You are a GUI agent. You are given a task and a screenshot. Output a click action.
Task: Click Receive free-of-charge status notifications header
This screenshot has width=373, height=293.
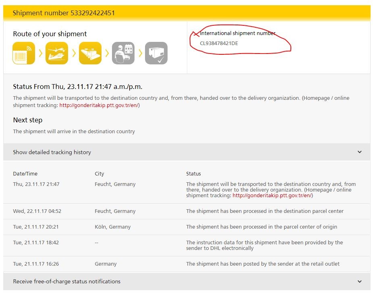coord(187,281)
